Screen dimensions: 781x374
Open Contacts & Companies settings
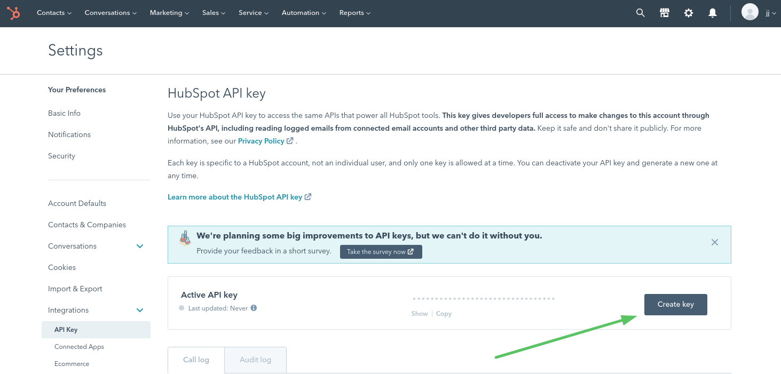click(x=87, y=225)
